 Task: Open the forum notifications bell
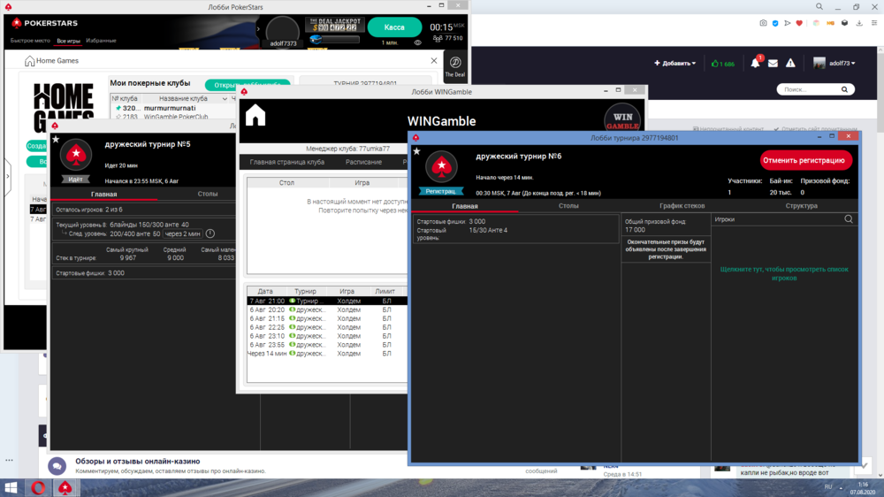[x=755, y=64]
